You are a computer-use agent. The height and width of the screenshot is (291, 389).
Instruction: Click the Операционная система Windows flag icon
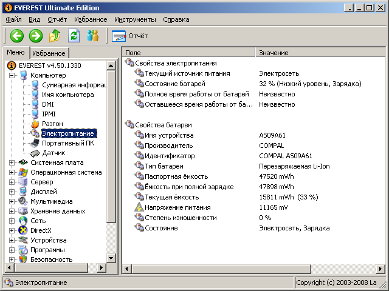coord(23,172)
